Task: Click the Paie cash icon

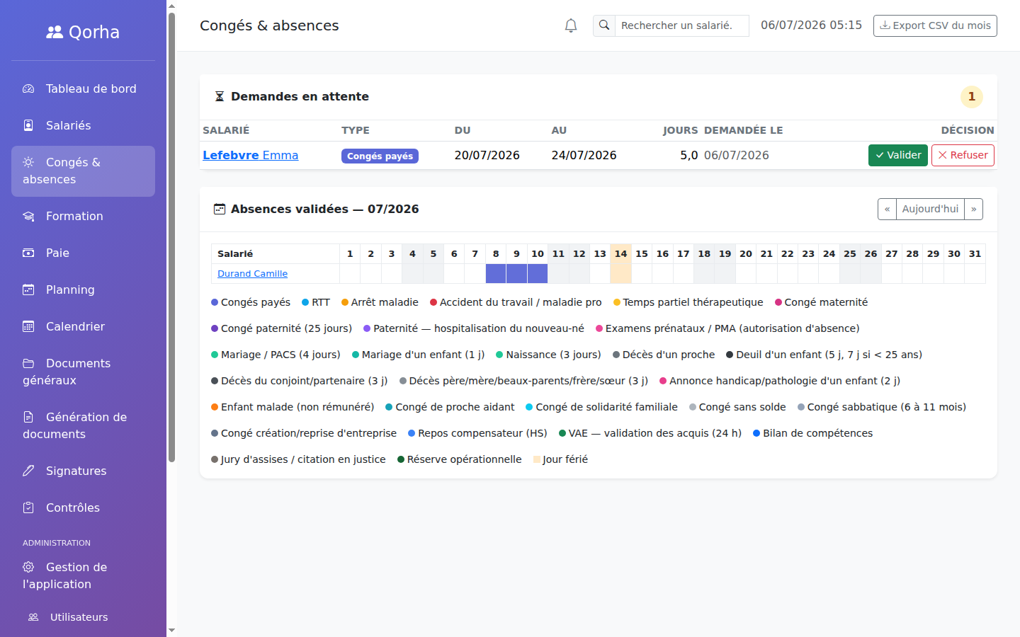Action: click(28, 253)
